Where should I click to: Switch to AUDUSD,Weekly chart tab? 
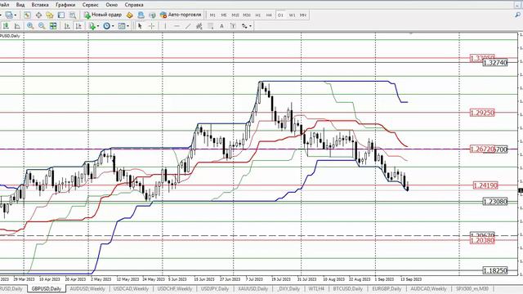pyautogui.click(x=87, y=288)
